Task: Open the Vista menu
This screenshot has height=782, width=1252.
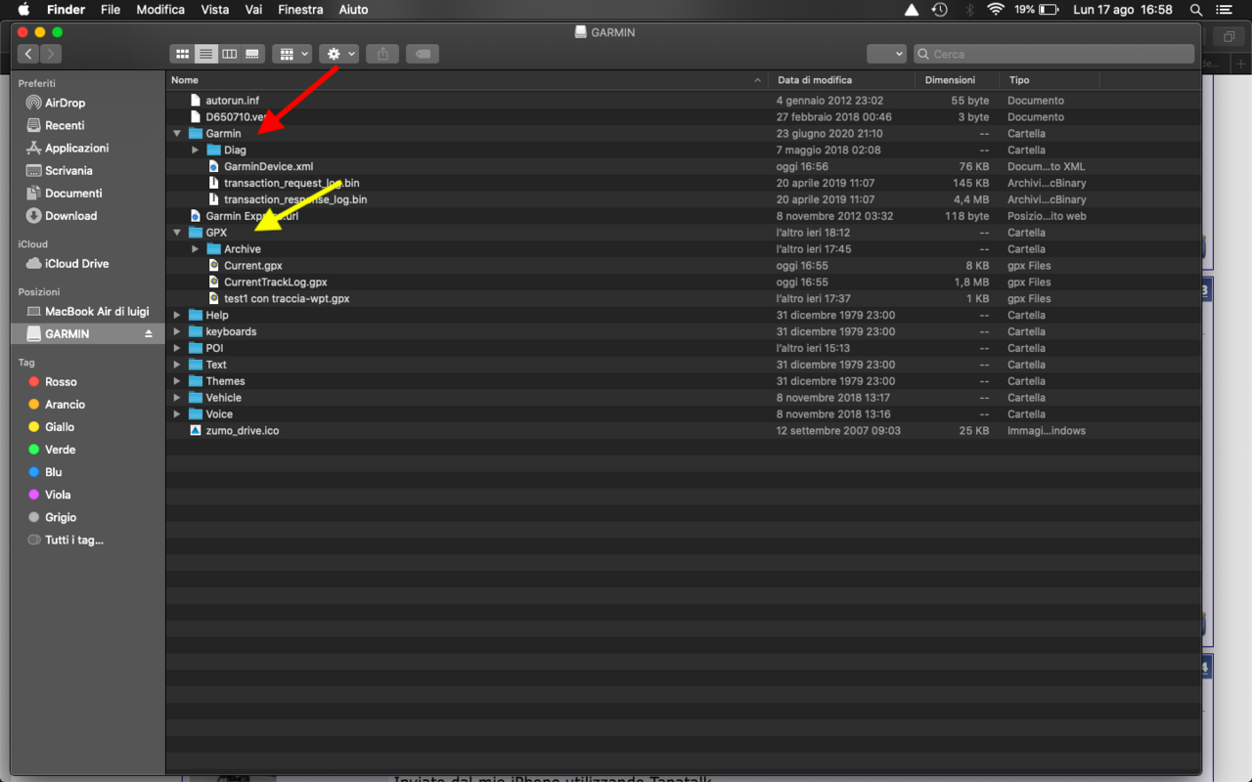Action: pos(215,10)
